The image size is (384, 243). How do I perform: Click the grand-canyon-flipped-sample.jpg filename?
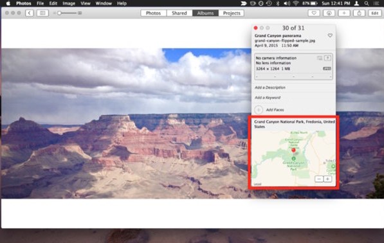285,40
